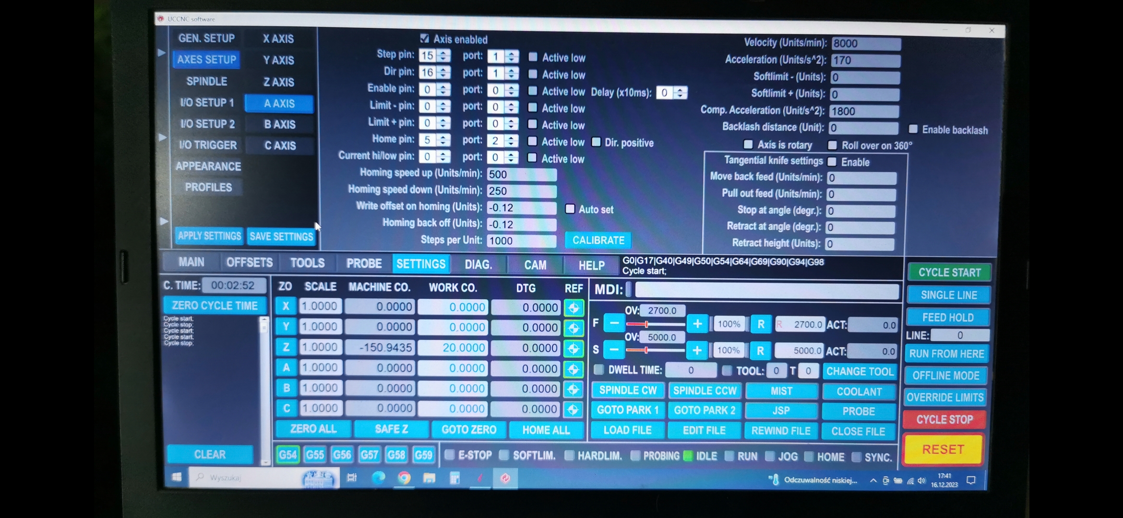
Task: Switch to the MAIN tab
Action: (191, 262)
